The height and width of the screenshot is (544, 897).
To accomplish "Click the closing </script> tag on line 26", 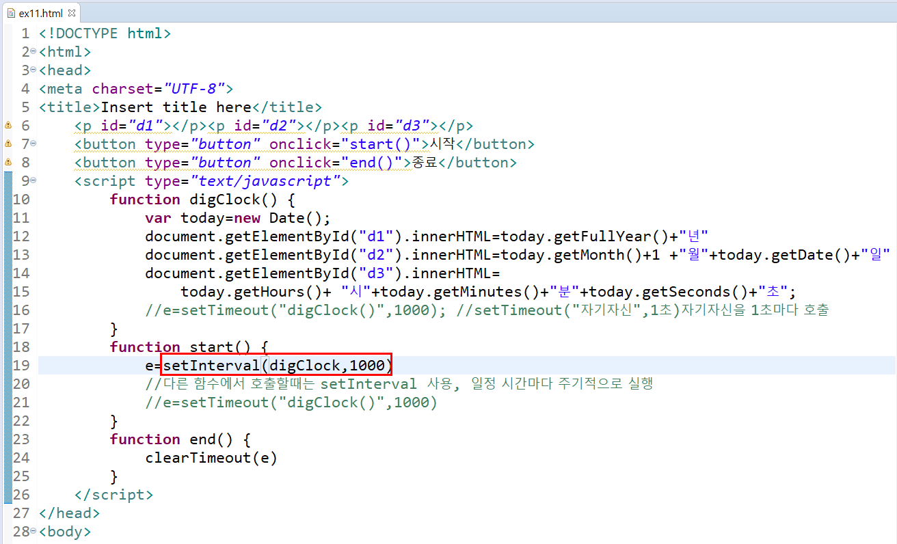I will click(x=114, y=495).
